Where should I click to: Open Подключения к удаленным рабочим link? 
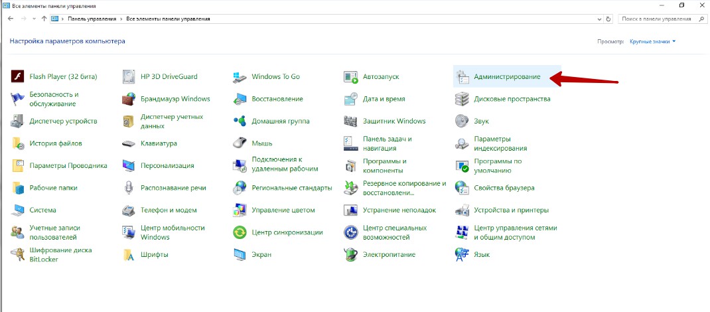tap(285, 165)
